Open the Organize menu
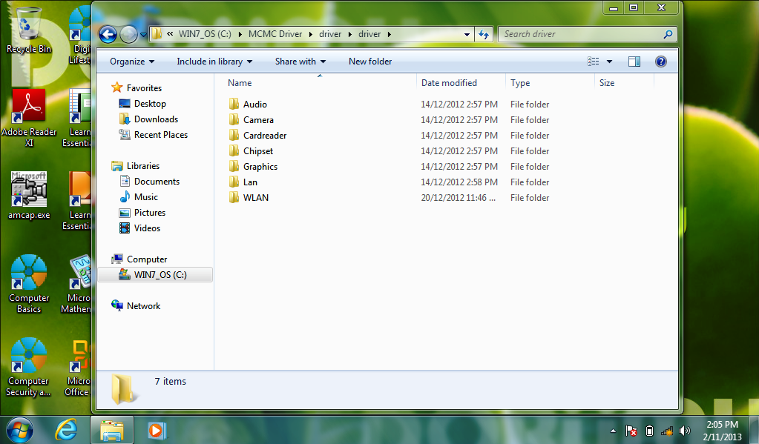 tap(131, 62)
